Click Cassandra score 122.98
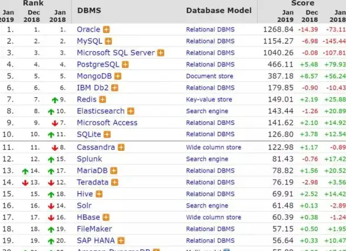The width and height of the screenshot is (346, 251). click(x=281, y=147)
